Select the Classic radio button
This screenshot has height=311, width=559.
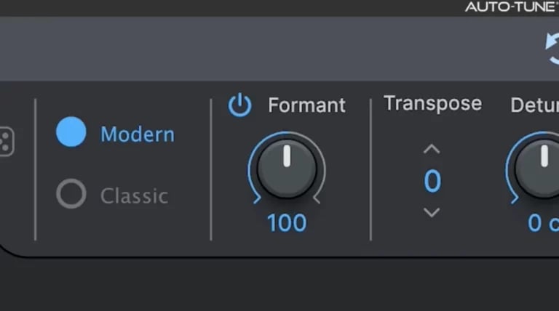coord(71,194)
